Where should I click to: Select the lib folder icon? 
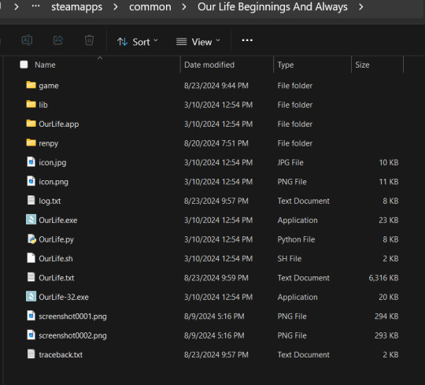click(x=31, y=105)
